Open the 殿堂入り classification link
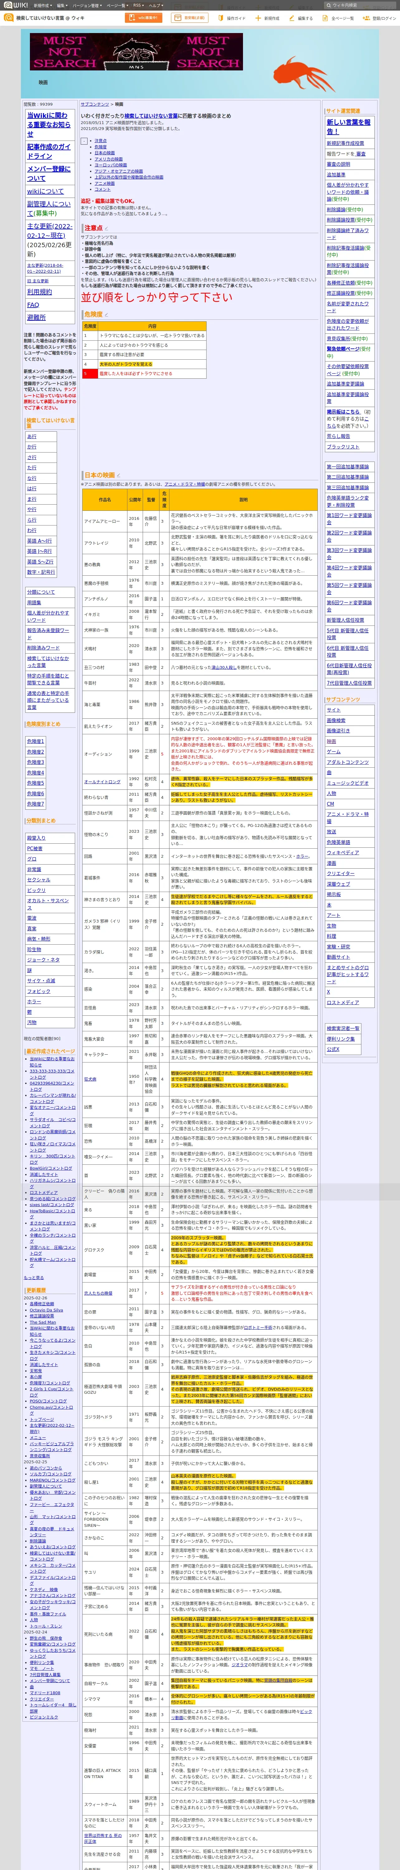This screenshot has width=400, height=1870. click(x=36, y=838)
